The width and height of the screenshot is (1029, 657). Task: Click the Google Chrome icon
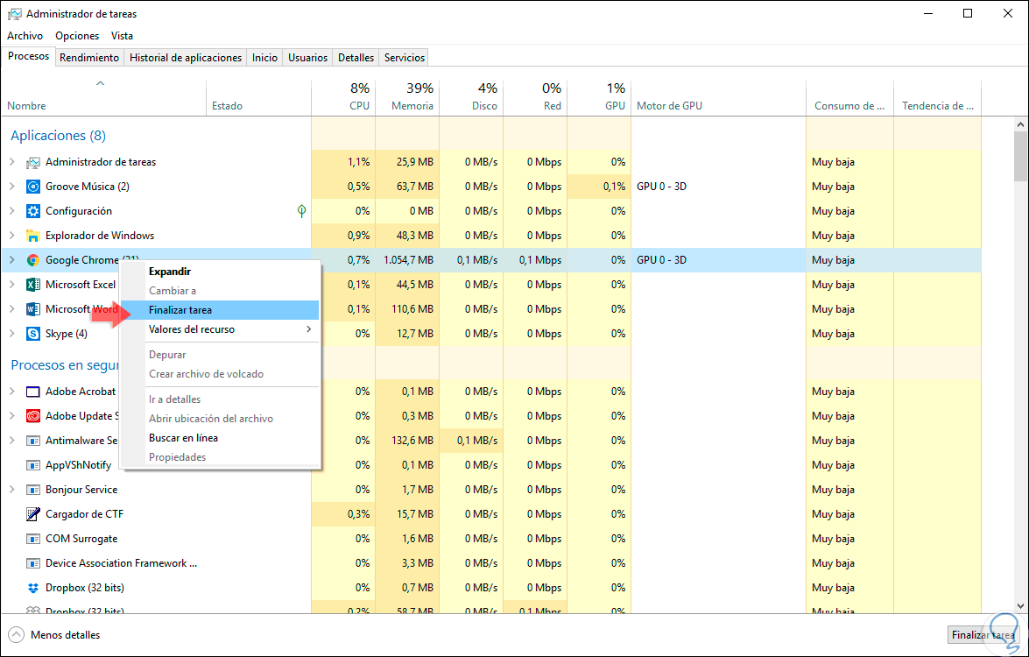click(33, 260)
